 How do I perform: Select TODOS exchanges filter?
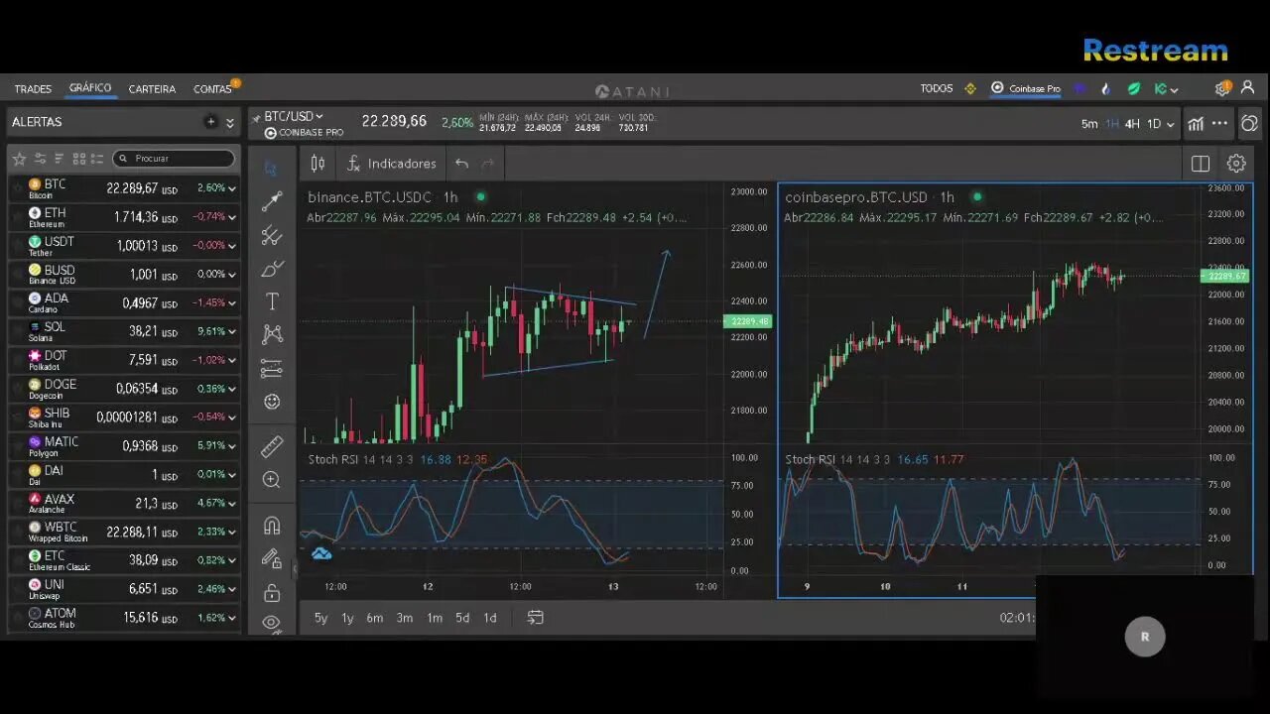coord(937,88)
